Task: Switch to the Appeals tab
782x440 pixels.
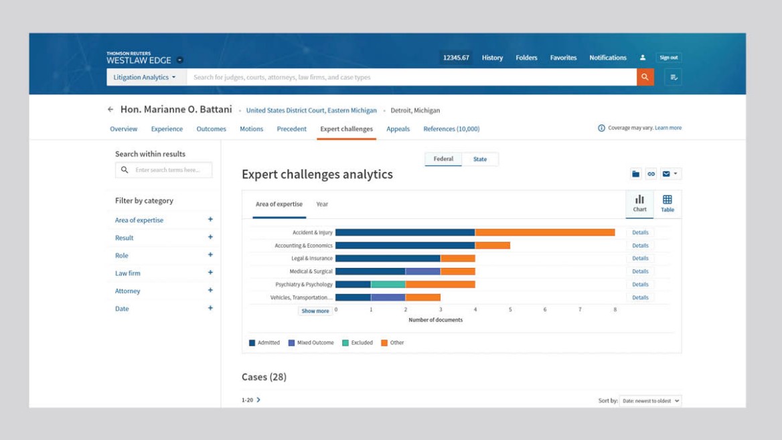Action: click(x=398, y=129)
